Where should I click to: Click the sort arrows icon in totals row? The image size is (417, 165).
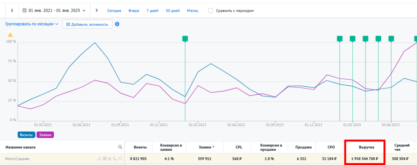pyautogui.click(x=99, y=159)
